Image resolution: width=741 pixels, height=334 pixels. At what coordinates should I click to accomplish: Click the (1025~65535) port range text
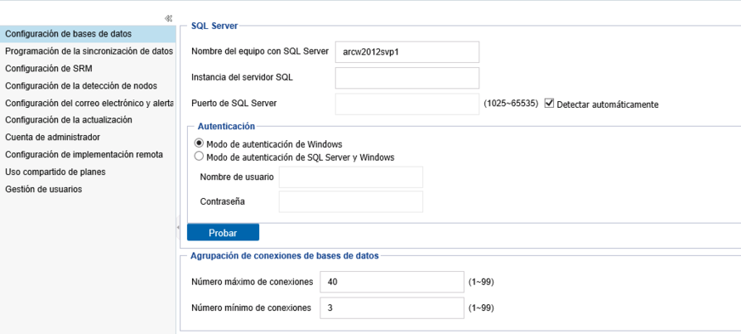pyautogui.click(x=511, y=103)
